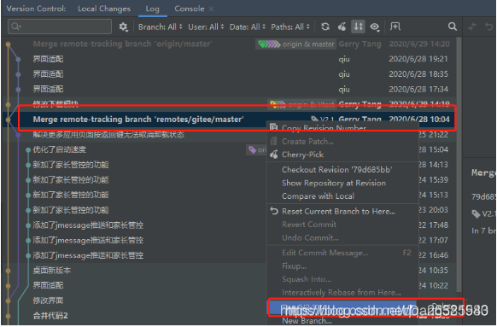Click the open new log tab icon
The width and height of the screenshot is (497, 327).
395,26
